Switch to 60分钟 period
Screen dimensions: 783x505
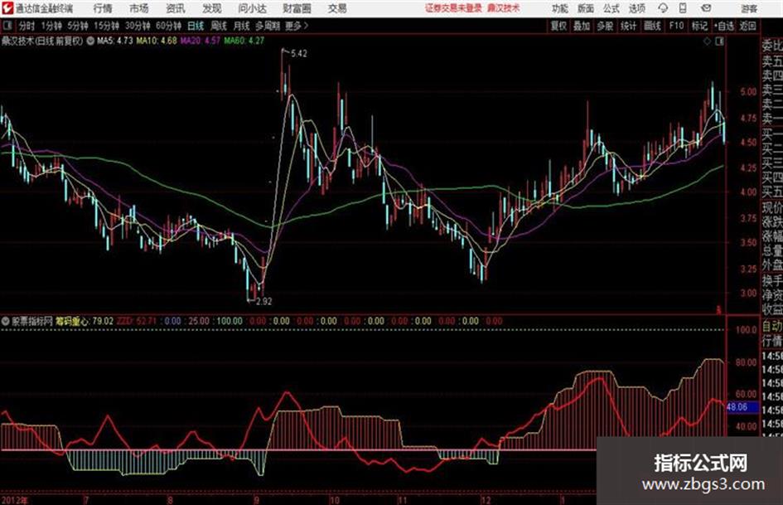168,26
